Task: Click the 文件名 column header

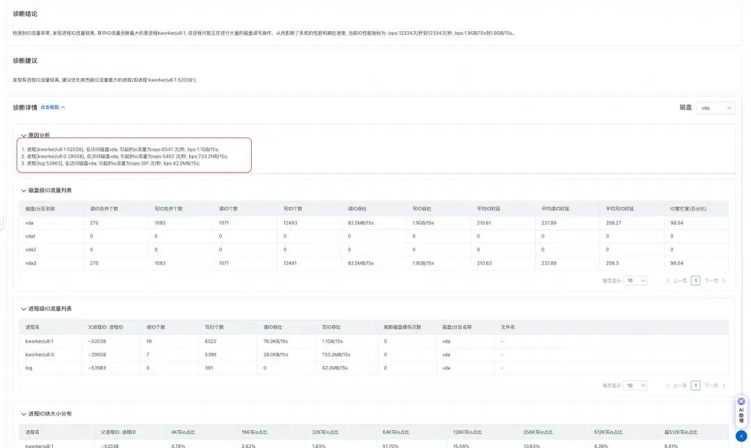Action: pyautogui.click(x=508, y=327)
